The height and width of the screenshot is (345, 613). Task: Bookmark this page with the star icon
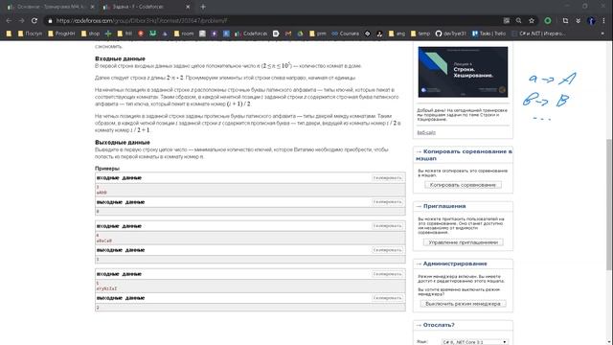pos(532,21)
